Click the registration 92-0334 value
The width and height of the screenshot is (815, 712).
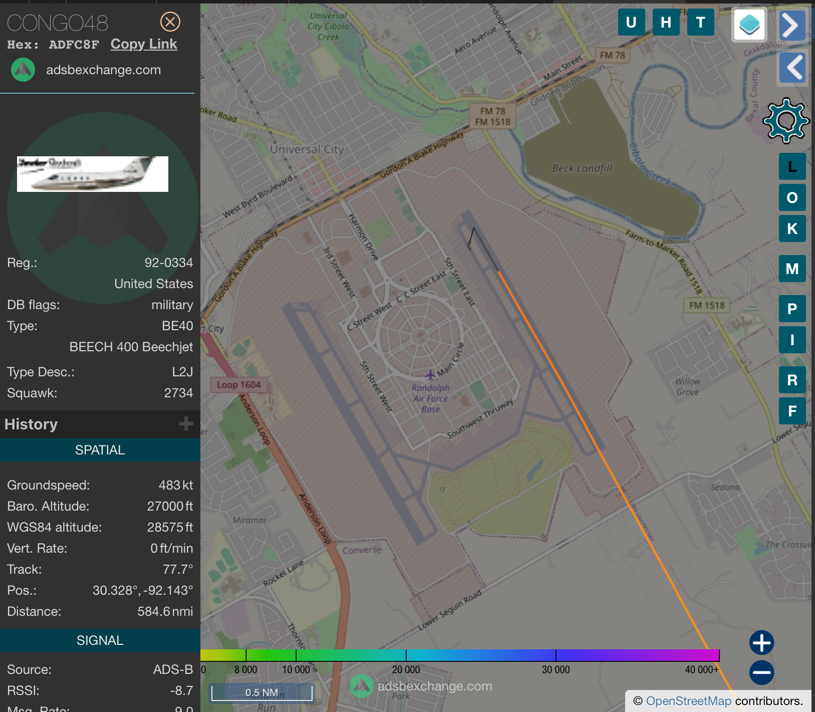169,263
